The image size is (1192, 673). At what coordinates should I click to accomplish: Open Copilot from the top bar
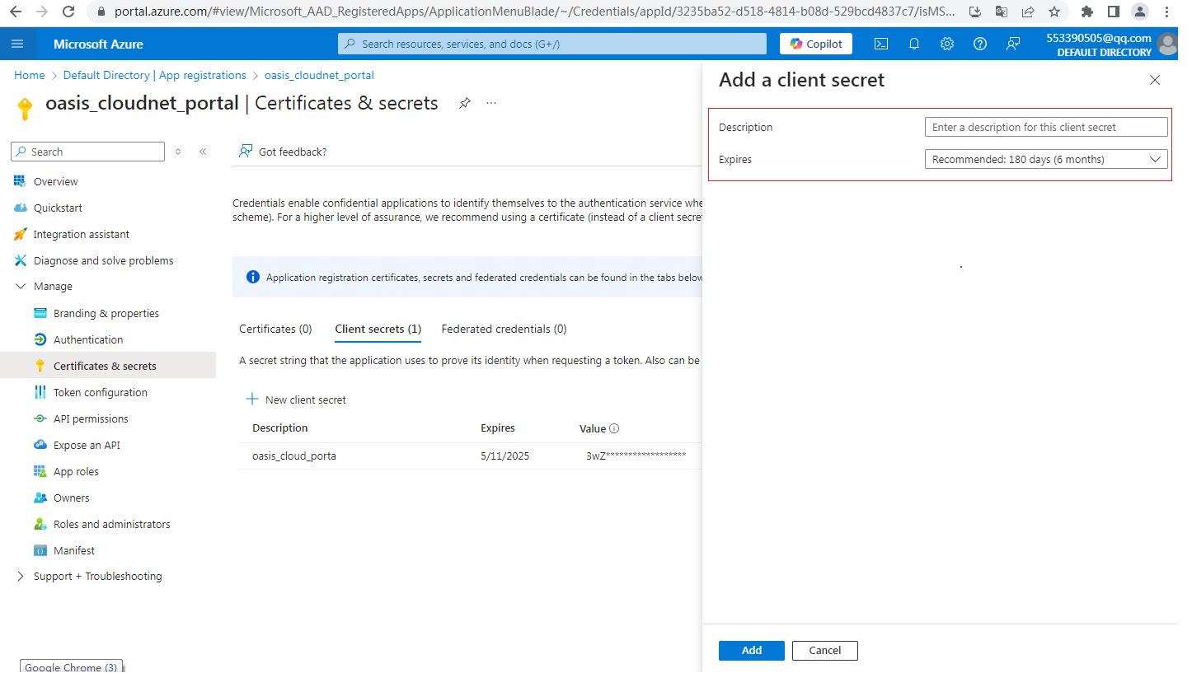pos(816,44)
